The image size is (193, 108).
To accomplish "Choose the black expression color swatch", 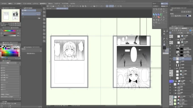I will 187,16.
